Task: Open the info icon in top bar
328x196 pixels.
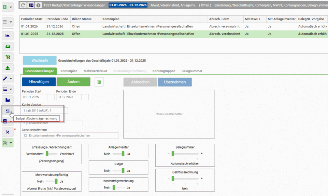Action: coord(38,5)
